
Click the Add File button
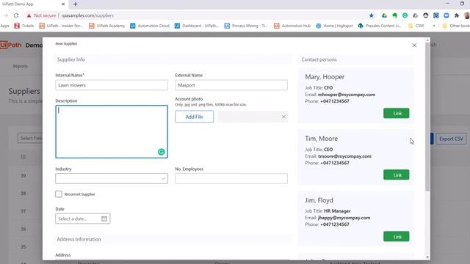194,117
